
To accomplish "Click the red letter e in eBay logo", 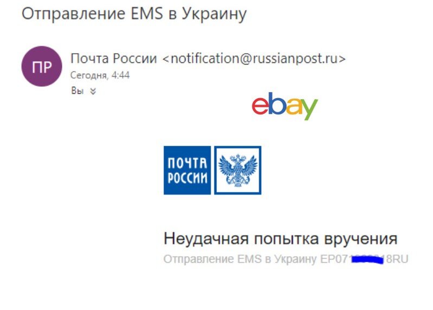I will [260, 106].
